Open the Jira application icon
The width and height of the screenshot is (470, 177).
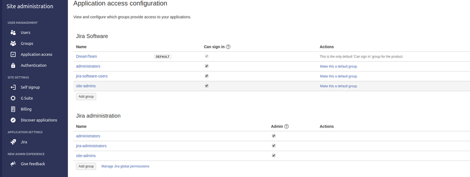tap(13, 142)
